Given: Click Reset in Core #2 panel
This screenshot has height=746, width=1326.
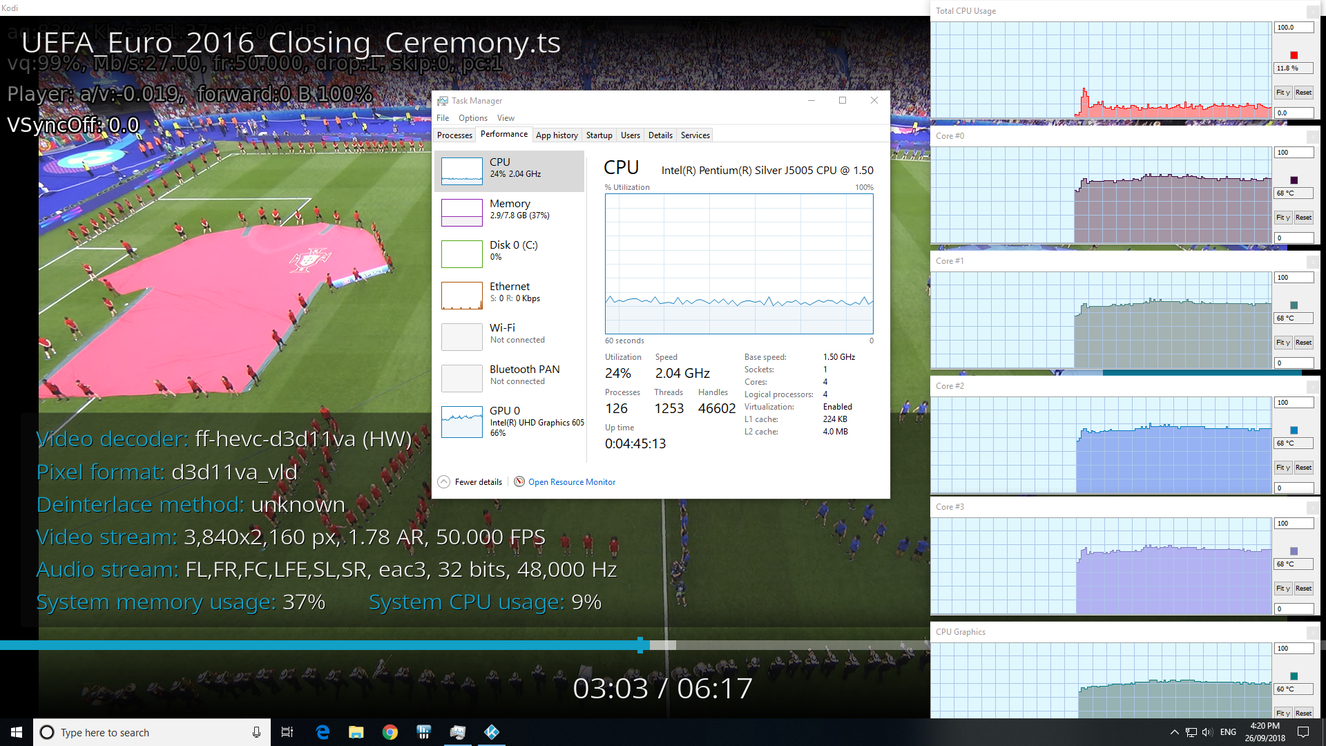Looking at the screenshot, I should pos(1304,468).
